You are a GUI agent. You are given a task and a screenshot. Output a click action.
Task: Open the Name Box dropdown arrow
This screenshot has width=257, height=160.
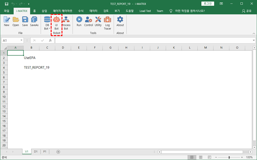(x=21, y=40)
